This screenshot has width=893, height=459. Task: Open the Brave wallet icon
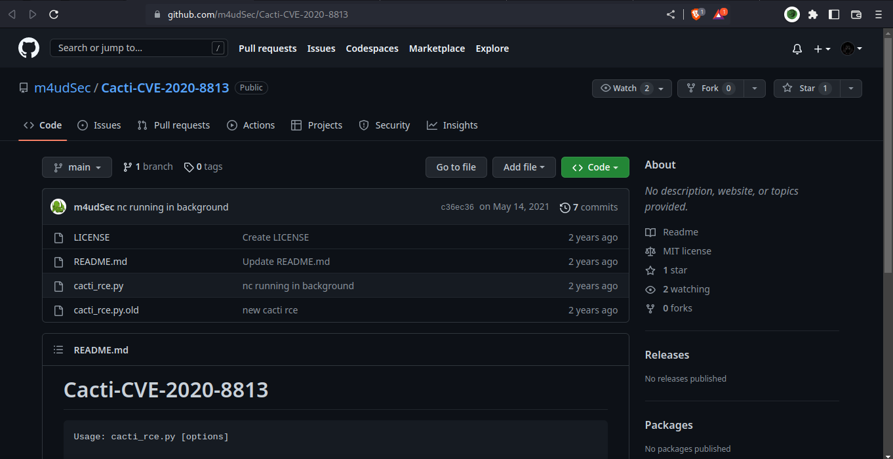[856, 14]
